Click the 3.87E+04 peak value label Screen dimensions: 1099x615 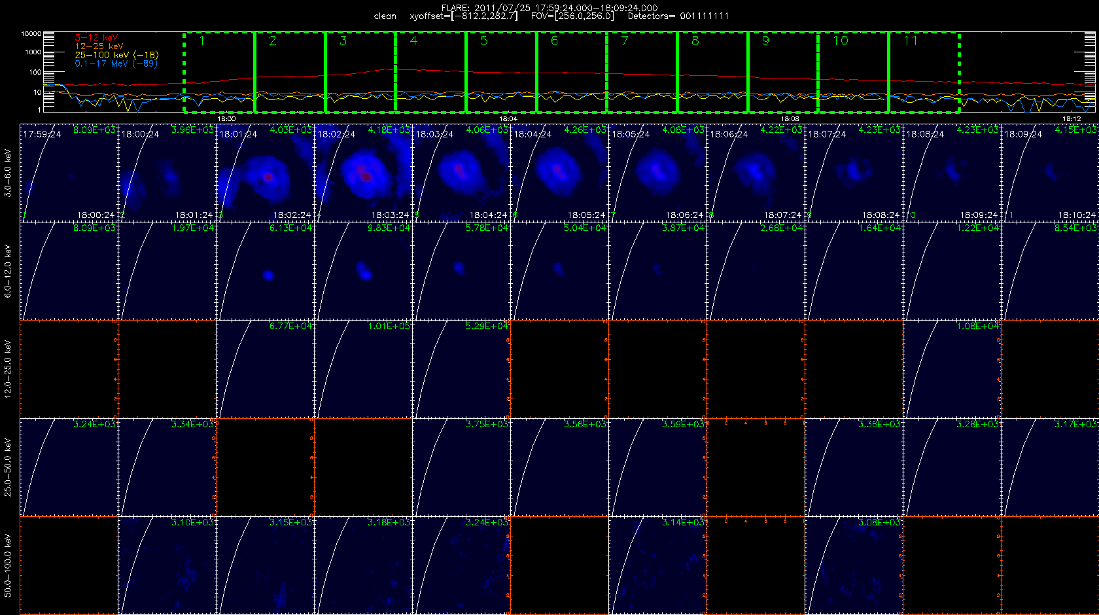point(684,228)
